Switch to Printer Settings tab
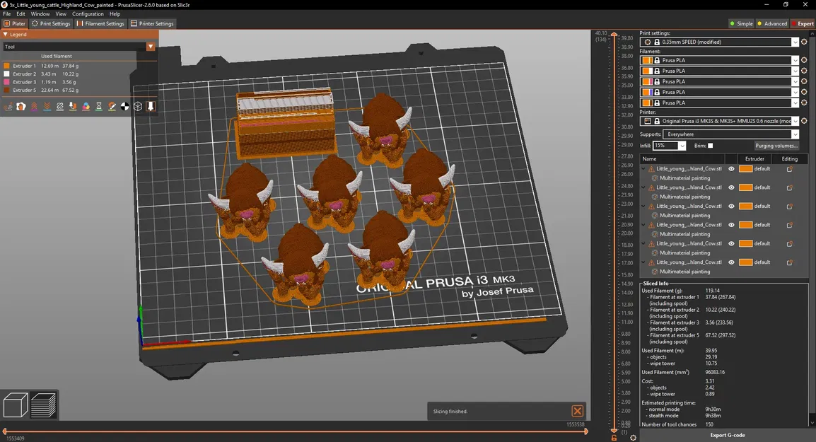 point(152,23)
